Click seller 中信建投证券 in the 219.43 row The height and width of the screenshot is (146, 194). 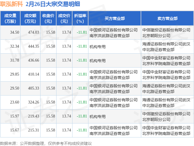pos(166,117)
